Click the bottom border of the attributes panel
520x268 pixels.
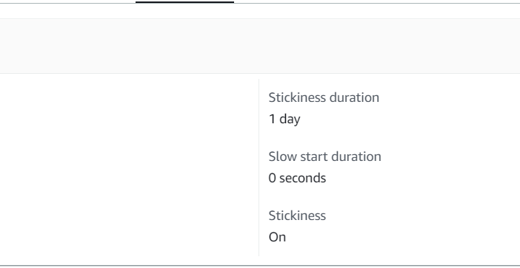point(260,265)
